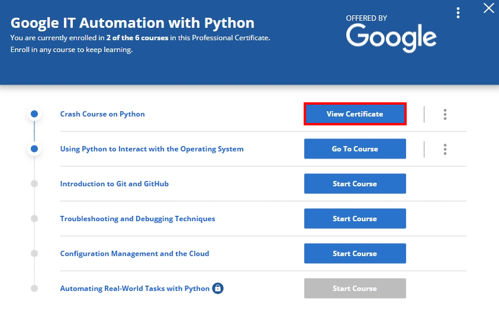Click progress dot for Configuration Management
The height and width of the screenshot is (317, 499).
[34, 253]
